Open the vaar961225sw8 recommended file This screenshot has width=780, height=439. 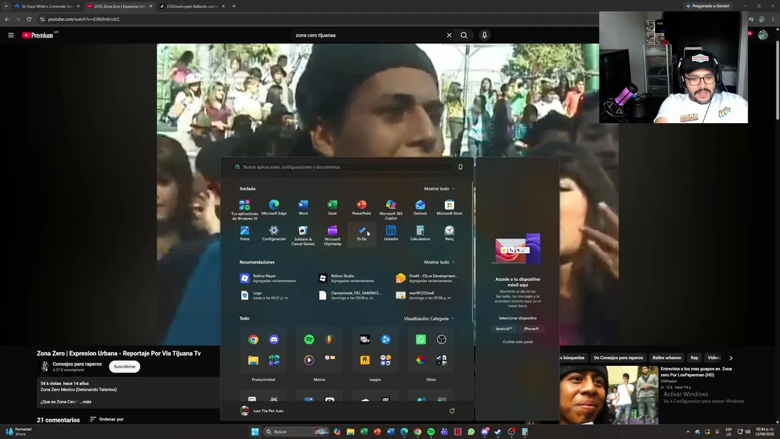coord(428,295)
